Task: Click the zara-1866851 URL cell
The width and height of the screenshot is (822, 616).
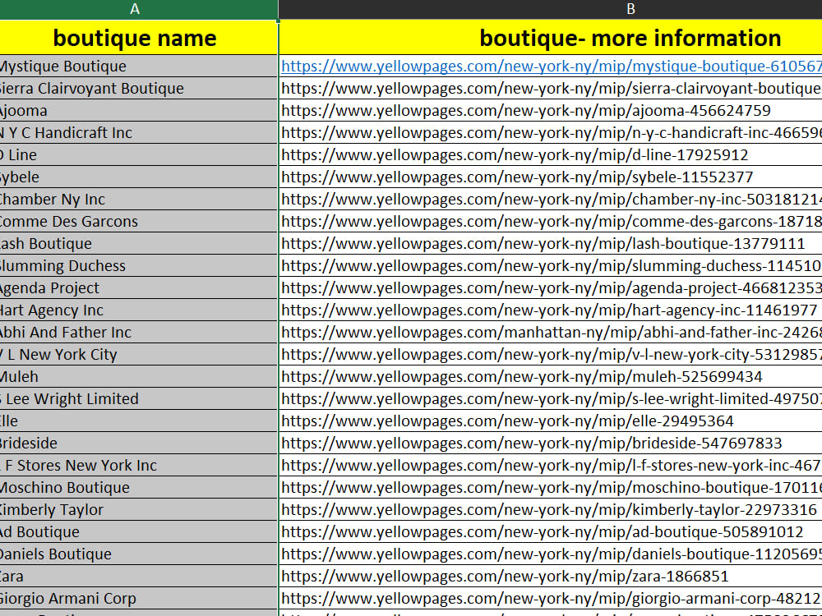Action: click(x=551, y=577)
